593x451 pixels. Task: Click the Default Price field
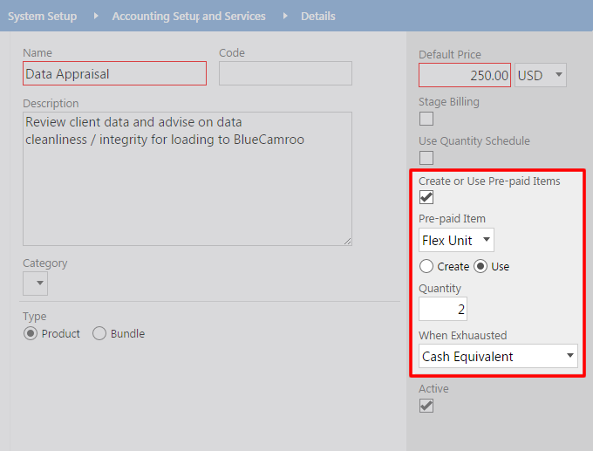pos(465,75)
